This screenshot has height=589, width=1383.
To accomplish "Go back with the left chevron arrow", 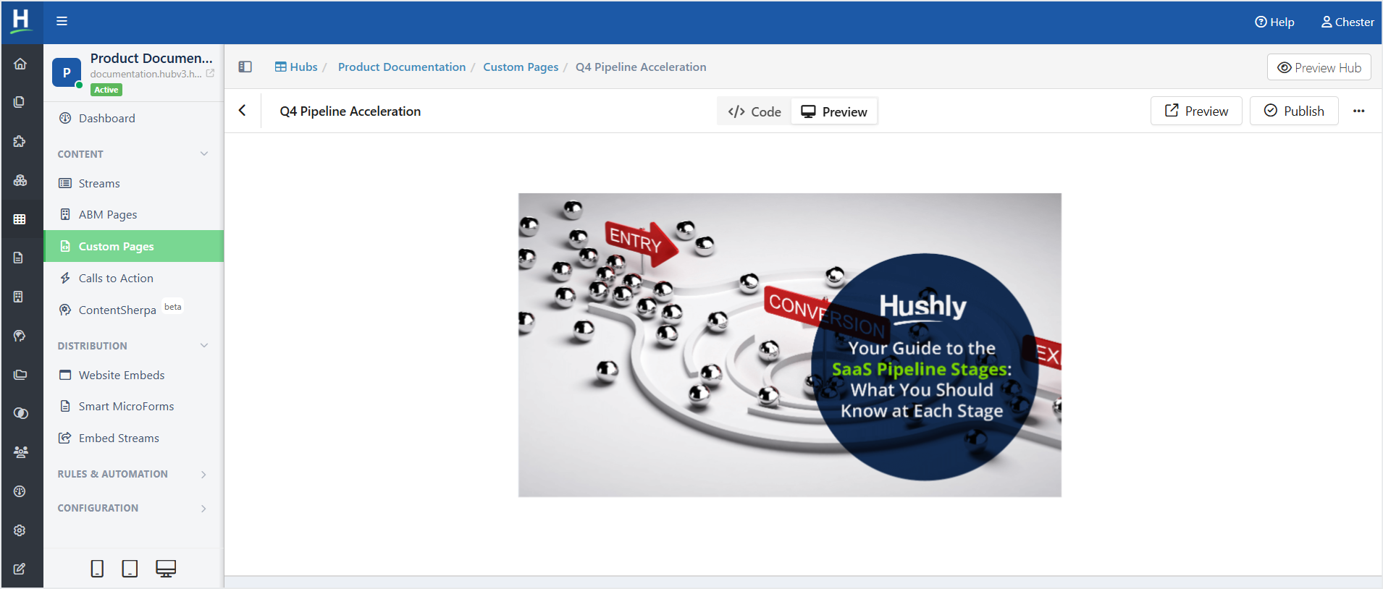I will tap(243, 111).
